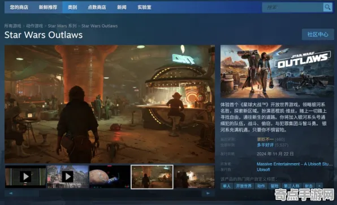Viewport: 337px width, 205px height.
Task: Select the highlighted cantina screenshot thumbnail
Action: pos(152,177)
